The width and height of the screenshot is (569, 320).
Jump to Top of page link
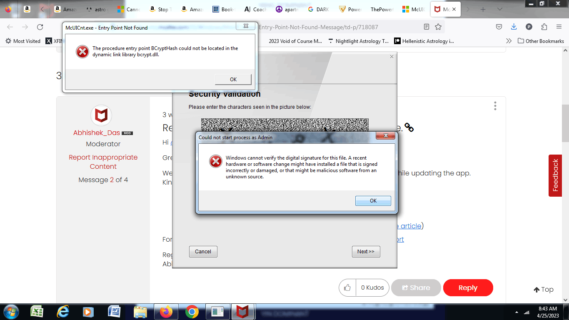click(544, 289)
